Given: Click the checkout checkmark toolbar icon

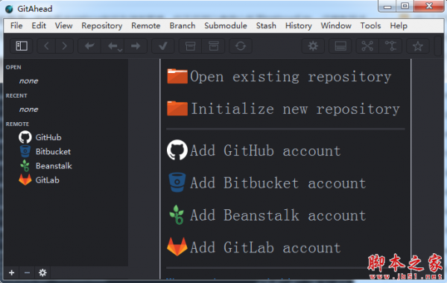Looking at the screenshot, I should pyautogui.click(x=162, y=46).
